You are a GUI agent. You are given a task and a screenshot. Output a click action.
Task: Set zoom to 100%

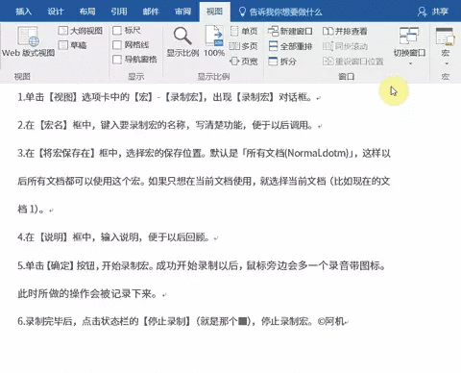click(214, 41)
